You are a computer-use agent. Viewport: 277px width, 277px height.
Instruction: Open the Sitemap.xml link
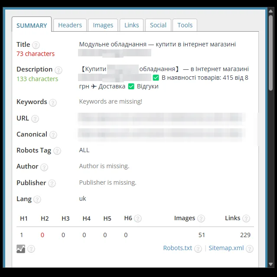(x=226, y=248)
